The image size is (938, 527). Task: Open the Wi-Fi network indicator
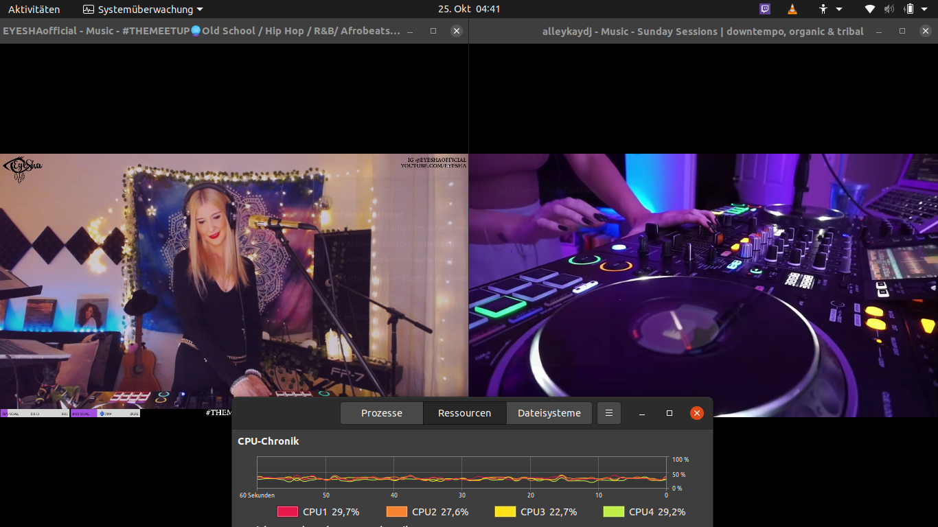point(870,9)
